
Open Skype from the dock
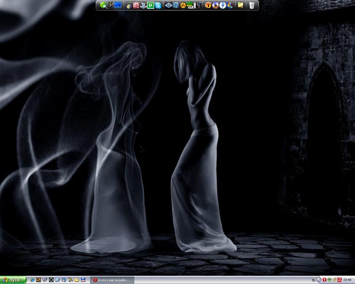pos(158,5)
